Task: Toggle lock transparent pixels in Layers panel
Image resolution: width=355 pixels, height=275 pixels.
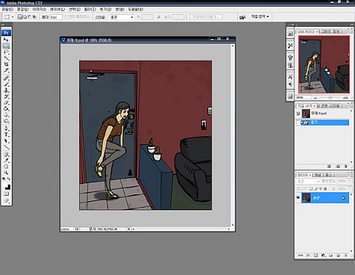Action: click(x=311, y=189)
